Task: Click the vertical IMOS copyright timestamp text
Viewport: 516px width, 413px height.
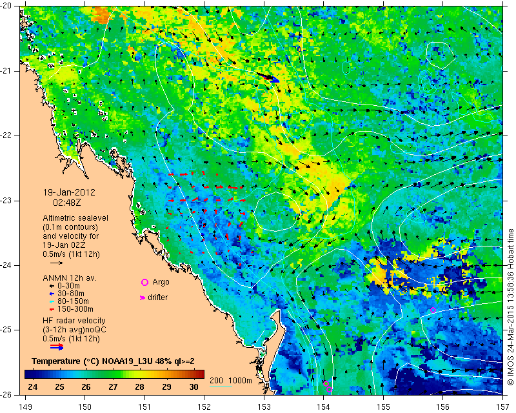Action: [x=510, y=307]
